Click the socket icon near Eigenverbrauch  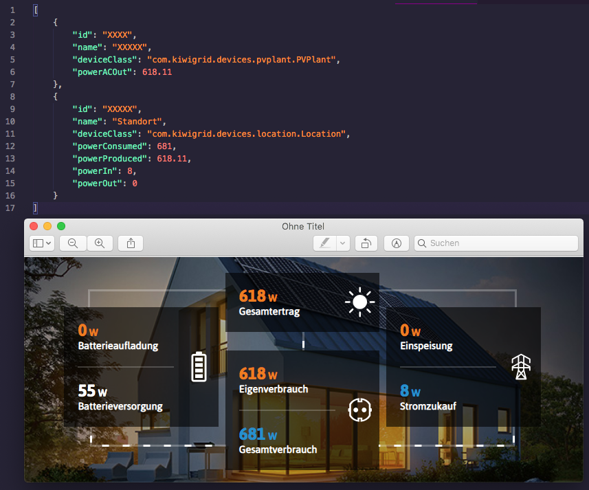pos(360,410)
